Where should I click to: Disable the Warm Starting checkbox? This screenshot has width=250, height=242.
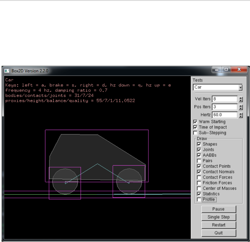pyautogui.click(x=195, y=122)
